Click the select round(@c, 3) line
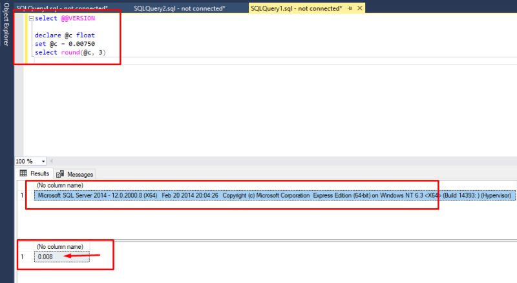 70,52
